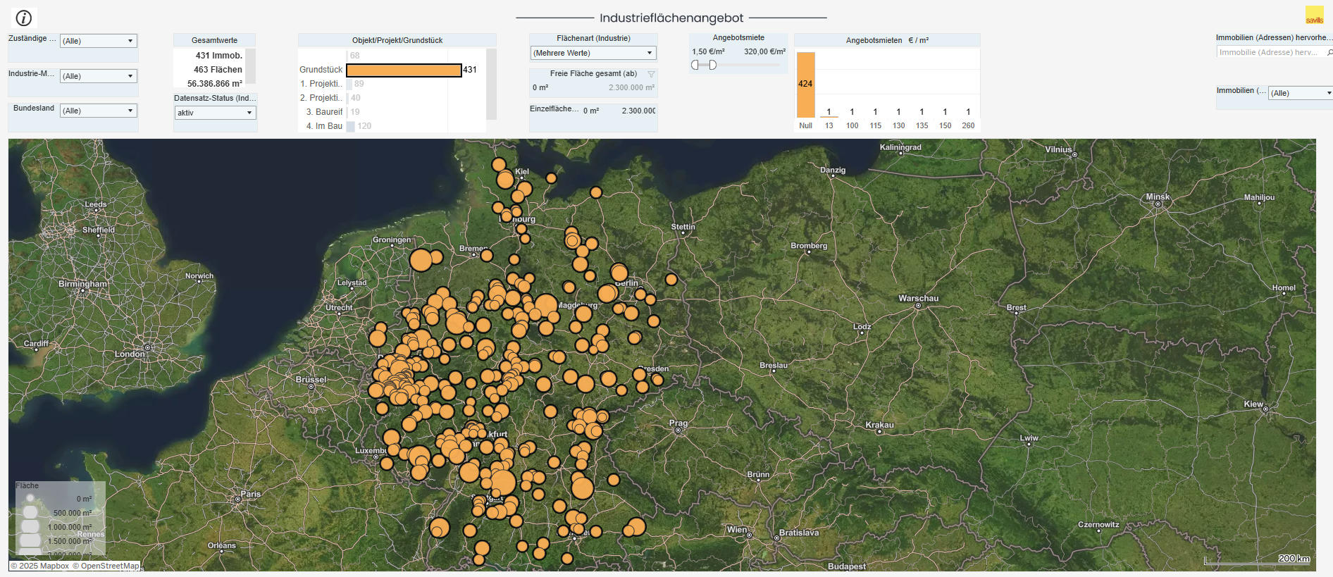This screenshot has width=1333, height=577.
Task: Click the magnifier icon in address search
Action: point(1329,53)
